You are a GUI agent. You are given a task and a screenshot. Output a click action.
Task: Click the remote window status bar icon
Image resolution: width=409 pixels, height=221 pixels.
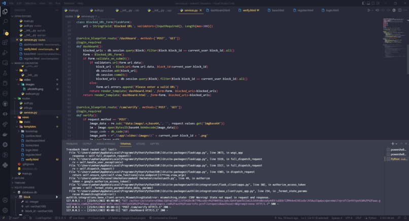(4, 218)
